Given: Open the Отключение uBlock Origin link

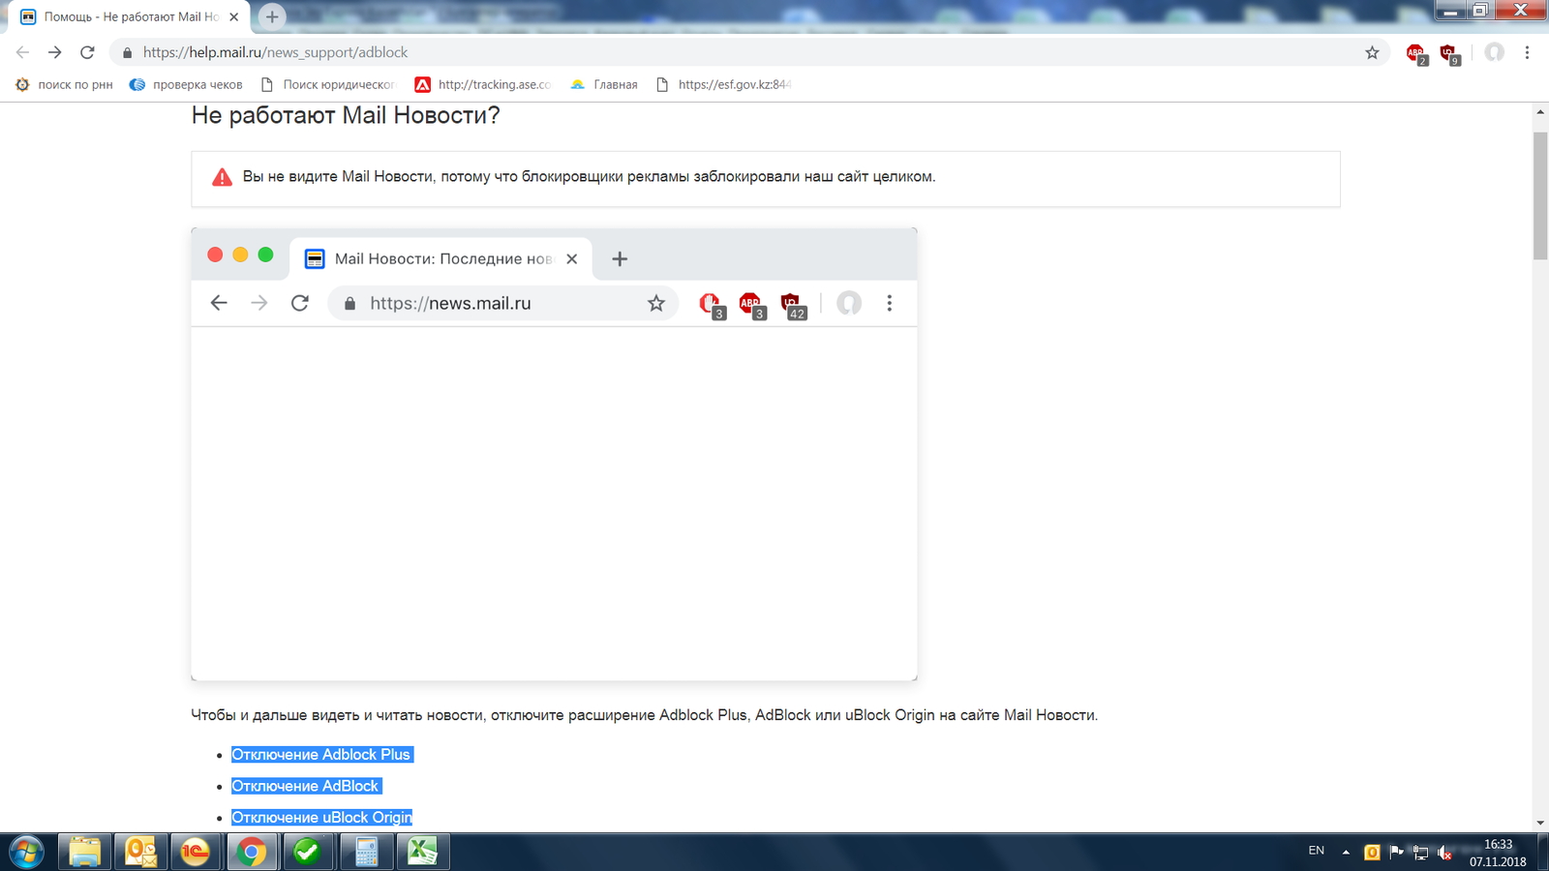Looking at the screenshot, I should (321, 818).
